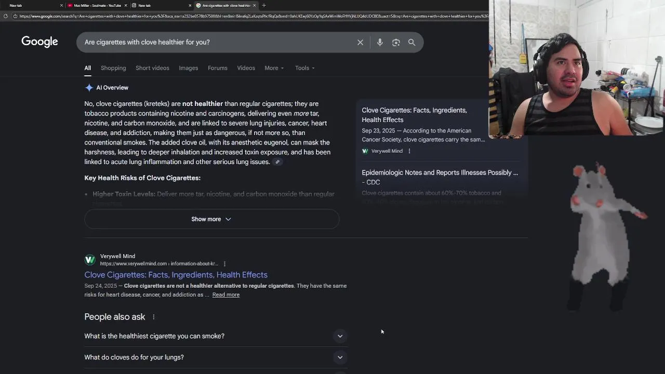Click the verywellmind.com result URL breadcrumb
This screenshot has height=374, width=665.
click(x=159, y=264)
